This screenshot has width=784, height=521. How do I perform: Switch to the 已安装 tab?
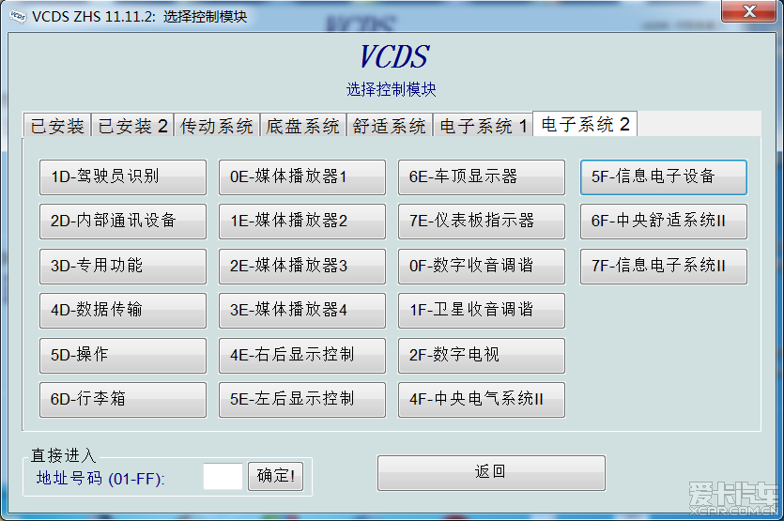[57, 126]
